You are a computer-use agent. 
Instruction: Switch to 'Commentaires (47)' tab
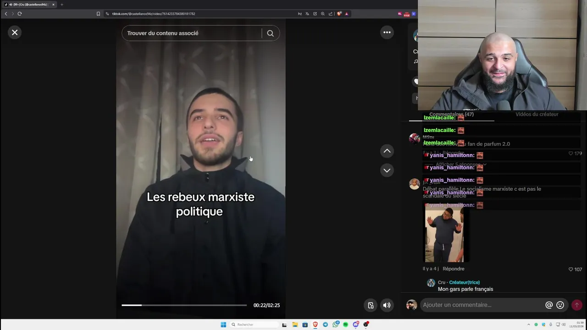(x=451, y=114)
